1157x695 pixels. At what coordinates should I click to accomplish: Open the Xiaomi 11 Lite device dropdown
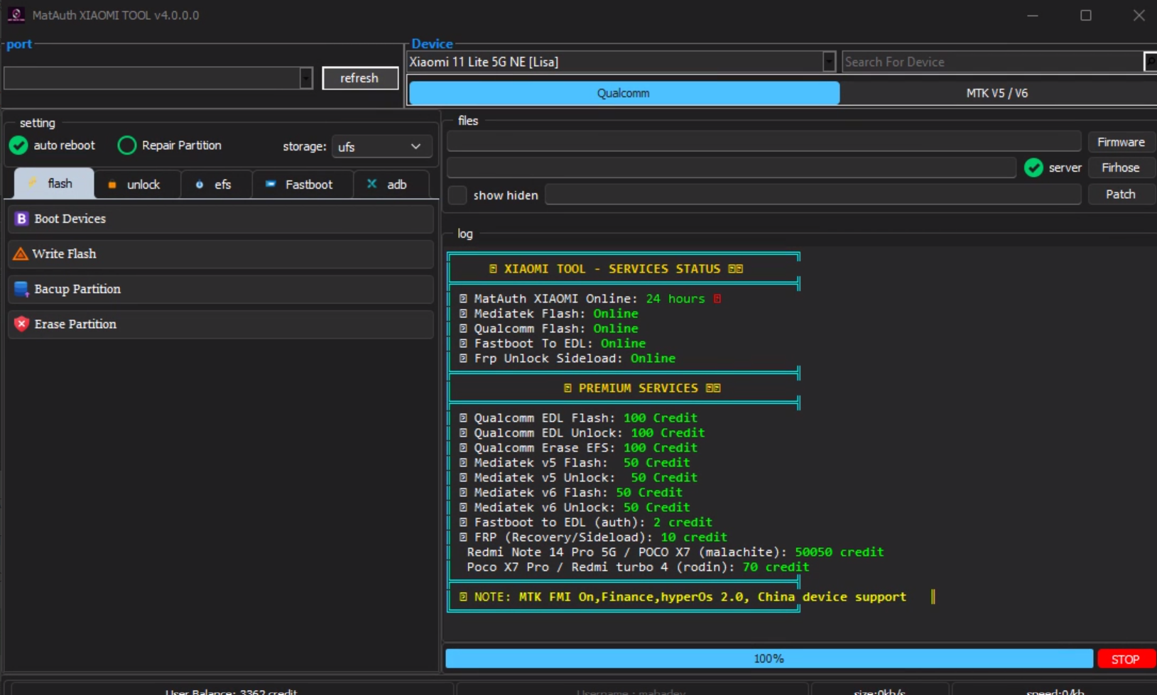[829, 62]
